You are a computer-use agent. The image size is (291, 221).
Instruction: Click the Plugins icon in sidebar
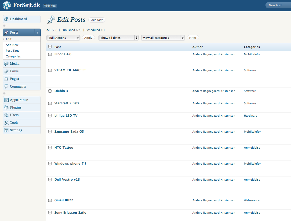pyautogui.click(x=6, y=107)
